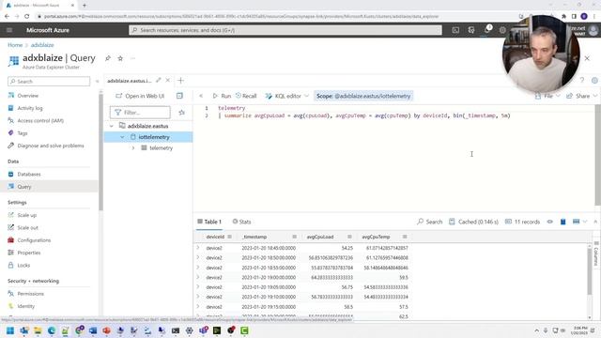Toggle the connections pane layout icon
Viewport: 601px width, 338px height.
179,96
